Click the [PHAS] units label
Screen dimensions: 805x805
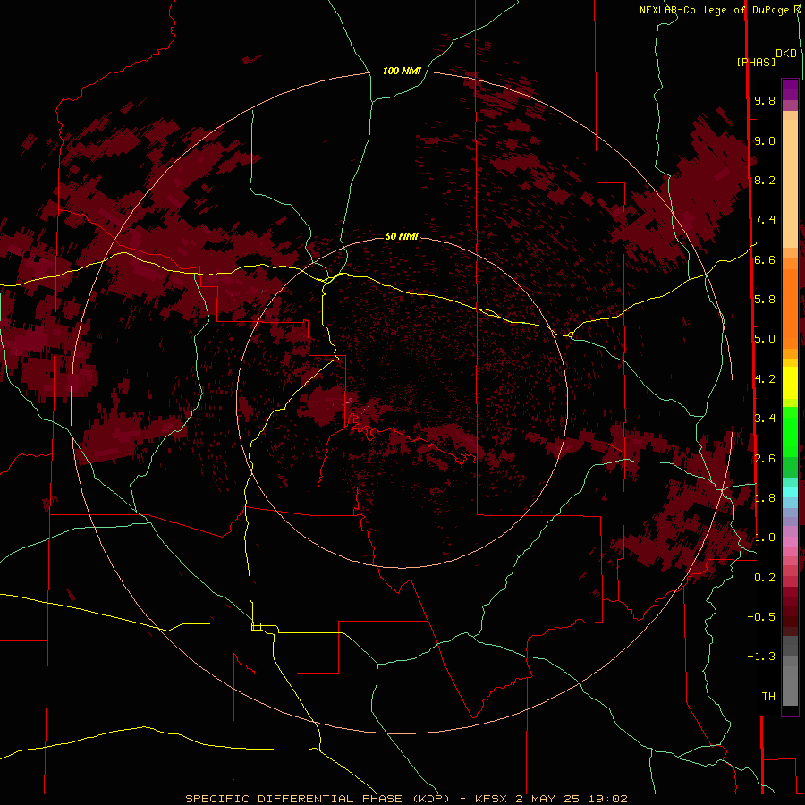click(x=756, y=62)
